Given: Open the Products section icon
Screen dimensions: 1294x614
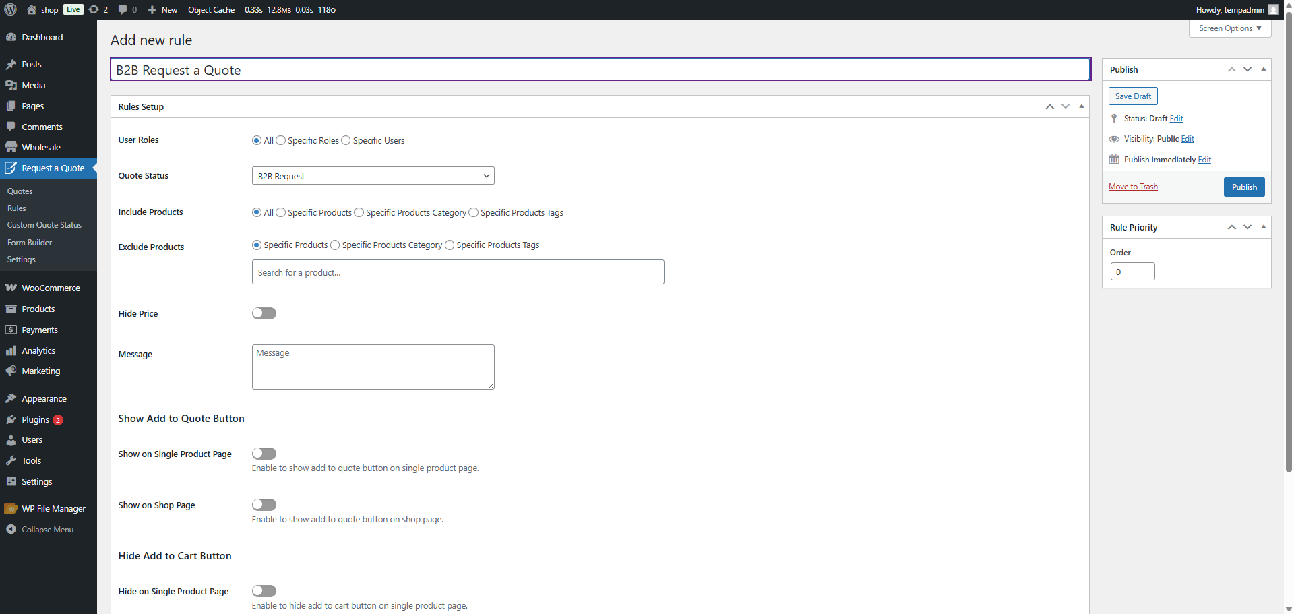Looking at the screenshot, I should point(11,308).
